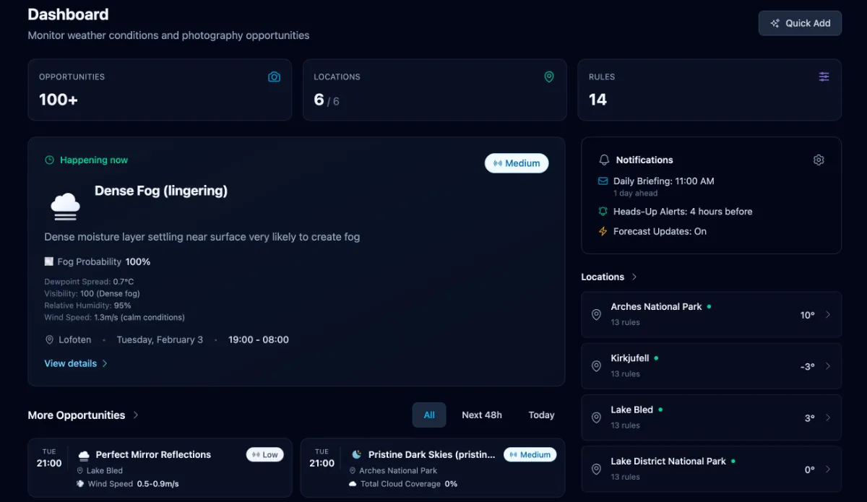The image size is (867, 502).
Task: Switch to the Next 48h filter
Action: [x=481, y=415]
